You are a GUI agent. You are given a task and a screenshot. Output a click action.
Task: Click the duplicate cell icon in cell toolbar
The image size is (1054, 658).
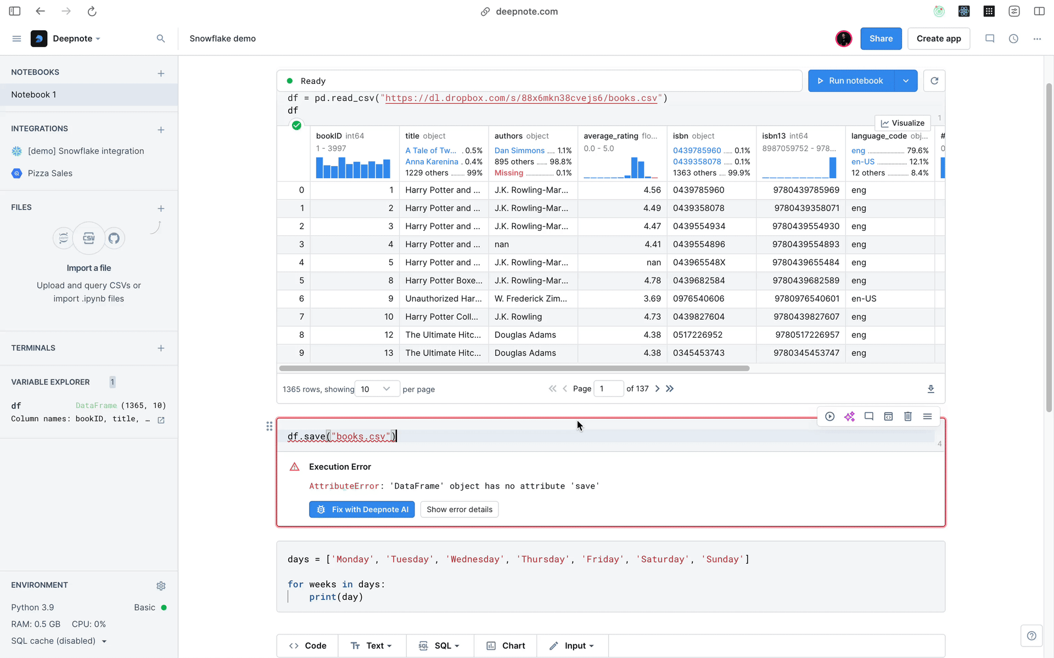(889, 416)
